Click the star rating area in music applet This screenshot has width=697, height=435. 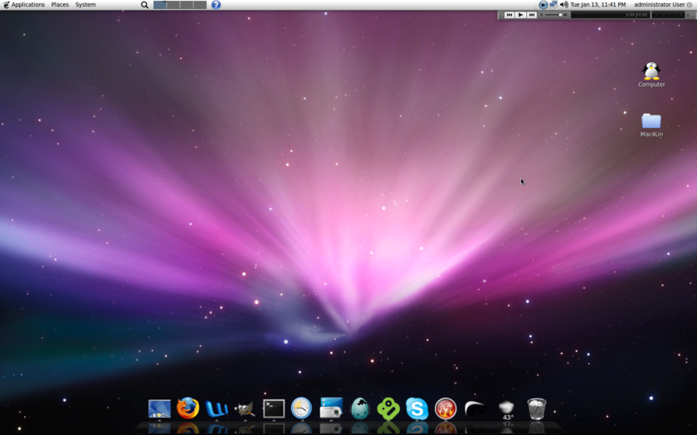pos(668,15)
